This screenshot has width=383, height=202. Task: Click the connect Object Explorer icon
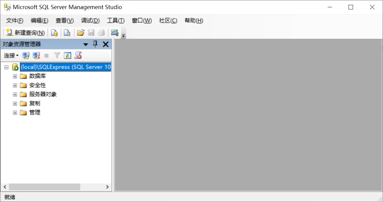click(26, 56)
